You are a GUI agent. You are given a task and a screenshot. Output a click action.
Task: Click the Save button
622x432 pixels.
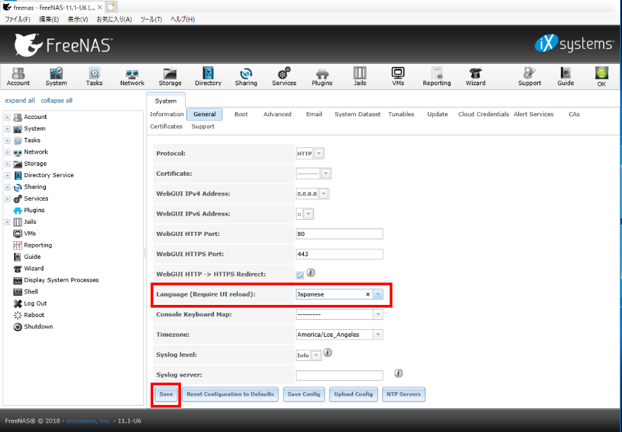tap(166, 394)
